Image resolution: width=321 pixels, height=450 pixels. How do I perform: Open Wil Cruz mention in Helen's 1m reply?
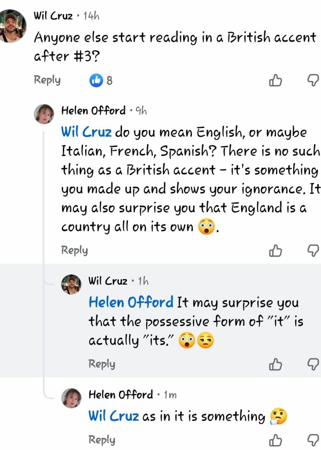(113, 416)
